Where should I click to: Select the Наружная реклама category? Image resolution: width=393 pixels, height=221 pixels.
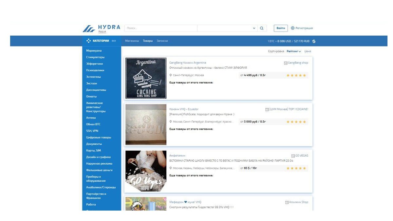pyautogui.click(x=99, y=164)
